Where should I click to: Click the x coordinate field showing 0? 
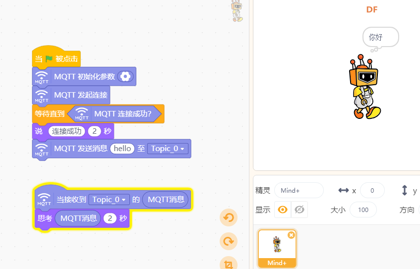(x=372, y=191)
